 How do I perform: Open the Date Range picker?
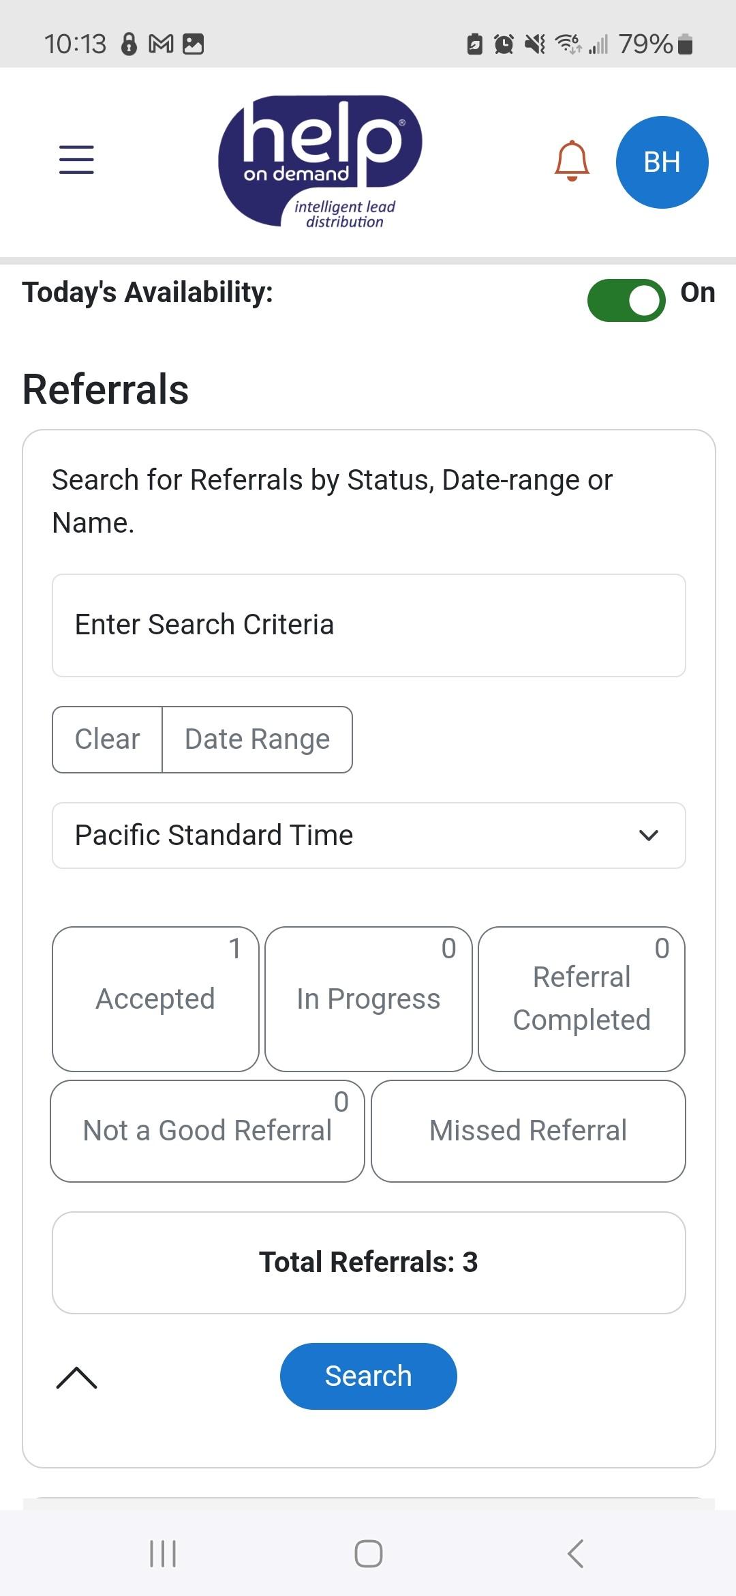(257, 739)
